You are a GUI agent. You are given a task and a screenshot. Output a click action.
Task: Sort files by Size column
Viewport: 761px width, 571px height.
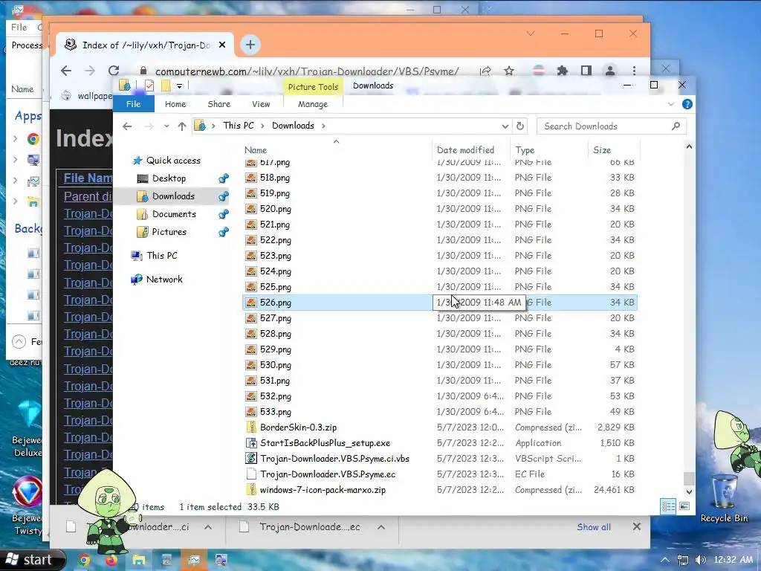click(x=614, y=150)
